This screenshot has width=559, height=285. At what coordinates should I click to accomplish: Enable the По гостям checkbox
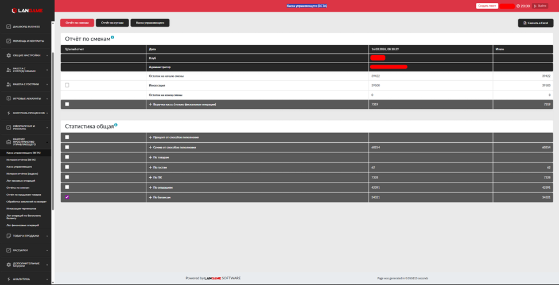67,167
